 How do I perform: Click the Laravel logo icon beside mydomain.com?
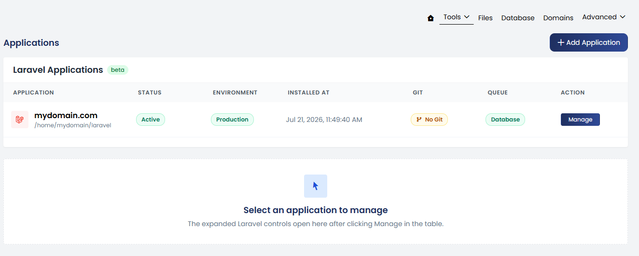(x=20, y=120)
